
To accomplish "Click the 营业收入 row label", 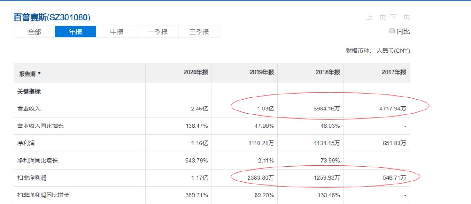I will click(29, 109).
